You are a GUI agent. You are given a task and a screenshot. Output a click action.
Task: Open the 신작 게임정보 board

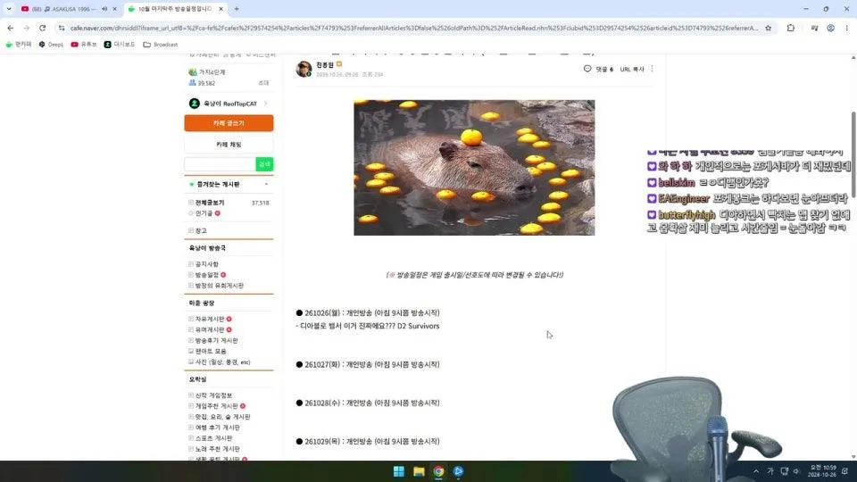pos(213,395)
